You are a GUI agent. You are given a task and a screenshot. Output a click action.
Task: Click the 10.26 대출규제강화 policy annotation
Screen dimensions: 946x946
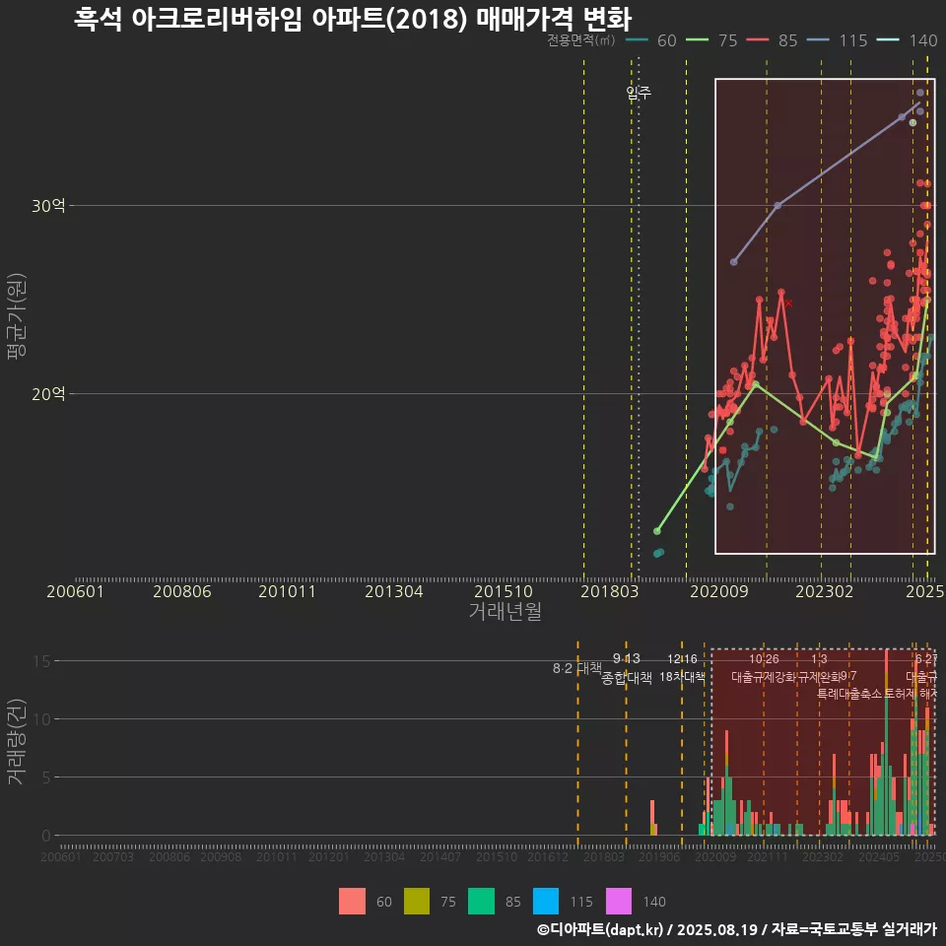(764, 668)
